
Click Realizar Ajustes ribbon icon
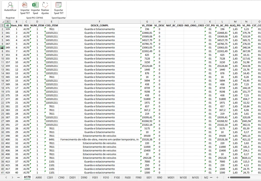click(45, 5)
